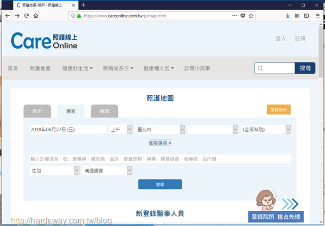Open 性別 gender dropdown

(54, 171)
